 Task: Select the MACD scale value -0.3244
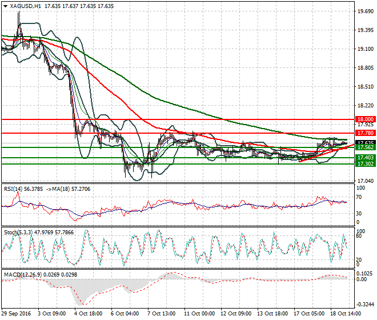tap(365, 305)
